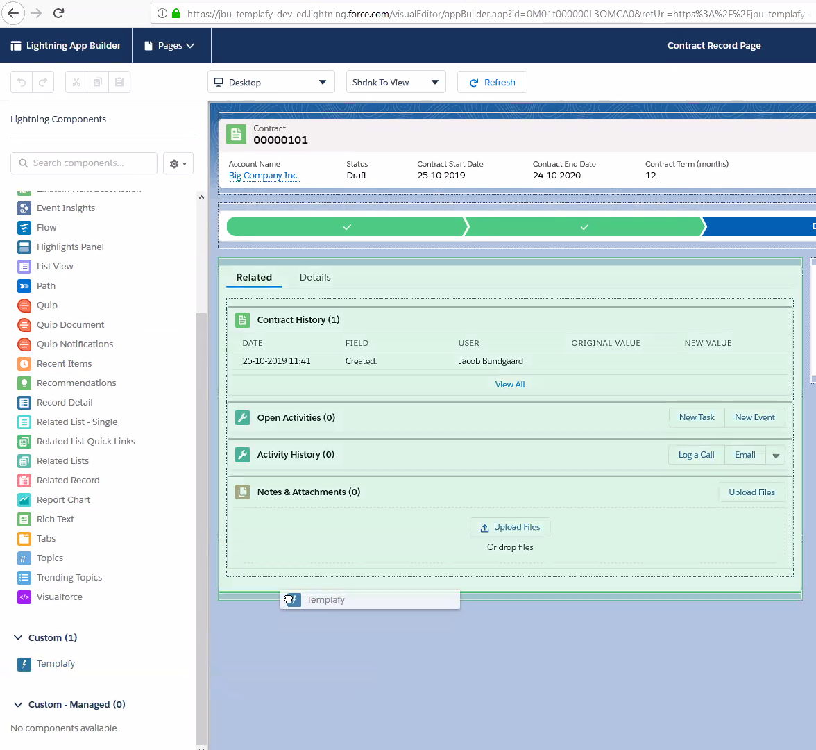
Task: Select the Recommendations lightbulb icon
Action: point(24,383)
